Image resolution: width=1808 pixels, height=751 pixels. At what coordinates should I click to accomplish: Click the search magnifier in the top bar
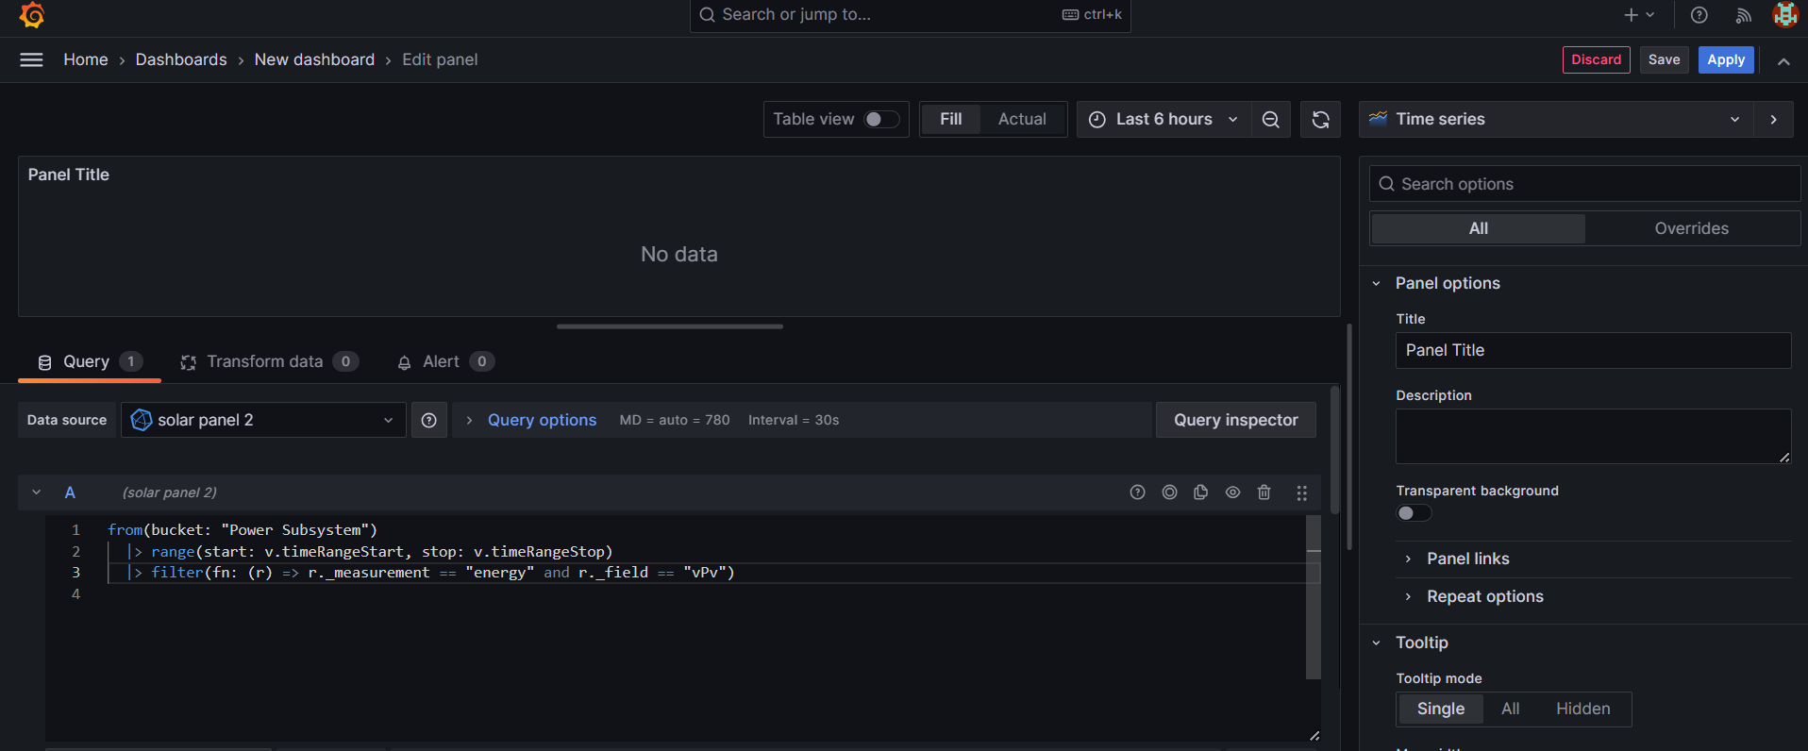click(x=707, y=15)
